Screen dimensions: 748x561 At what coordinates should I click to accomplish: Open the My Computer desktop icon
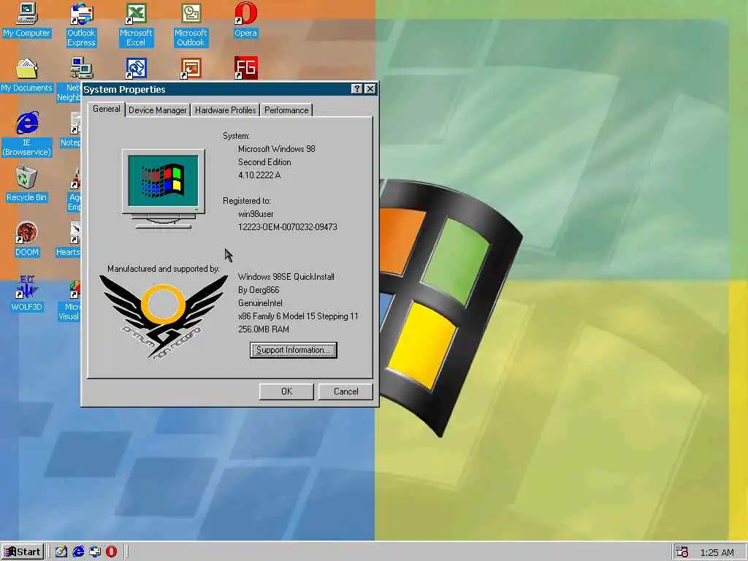tap(27, 20)
